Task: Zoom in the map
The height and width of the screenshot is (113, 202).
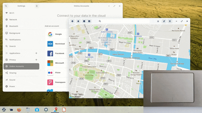Action: coord(89,21)
